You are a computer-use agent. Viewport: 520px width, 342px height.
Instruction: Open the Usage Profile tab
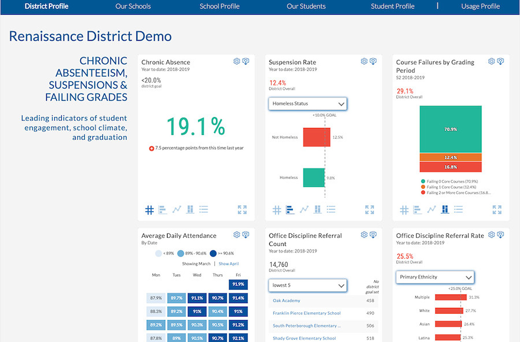point(480,6)
